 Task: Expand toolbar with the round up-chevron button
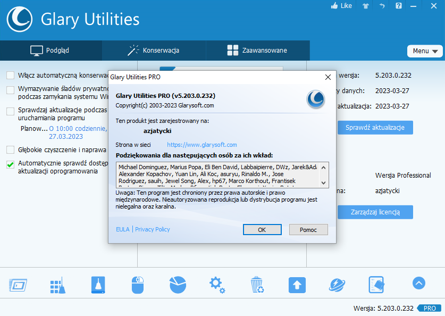[419, 283]
